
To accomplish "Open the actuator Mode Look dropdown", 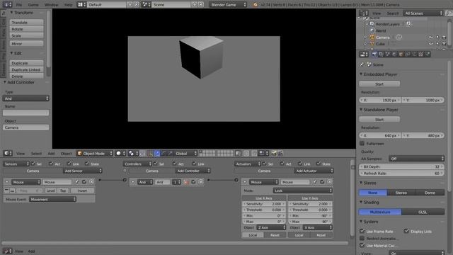I will (x=303, y=191).
